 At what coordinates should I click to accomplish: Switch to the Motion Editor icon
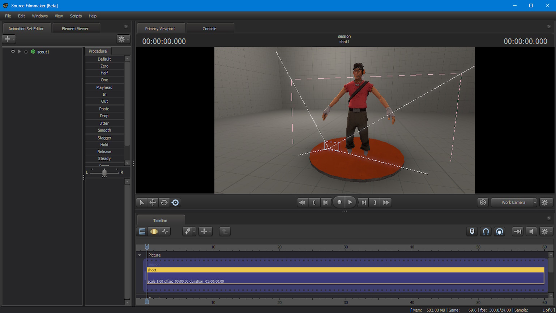pos(153,231)
